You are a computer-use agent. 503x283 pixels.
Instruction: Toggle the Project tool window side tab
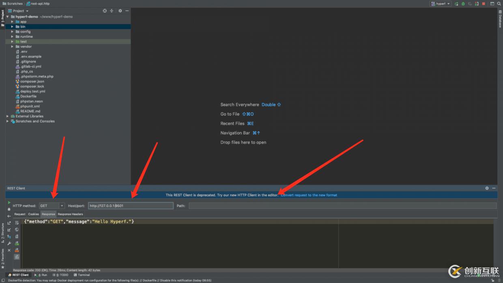tap(2, 18)
